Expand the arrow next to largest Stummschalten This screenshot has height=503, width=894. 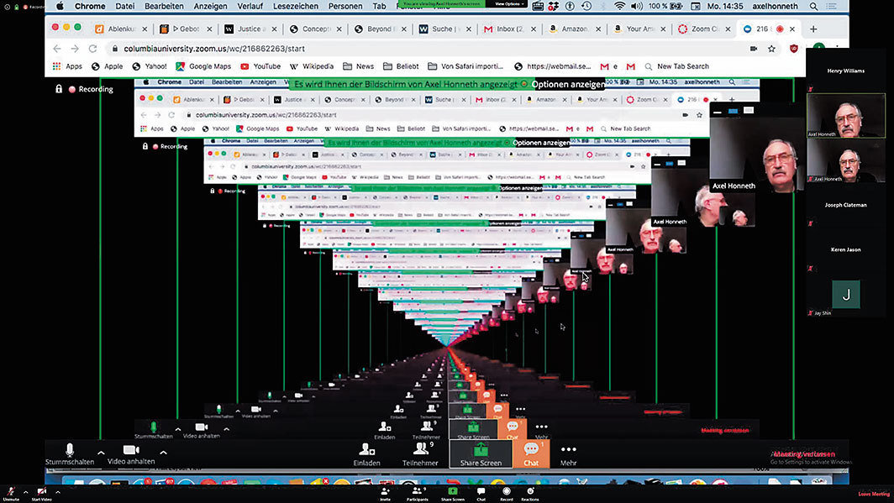pyautogui.click(x=101, y=453)
